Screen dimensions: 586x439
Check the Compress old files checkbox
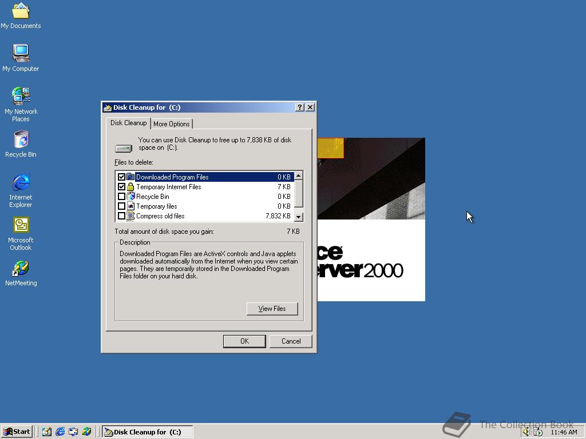point(121,215)
